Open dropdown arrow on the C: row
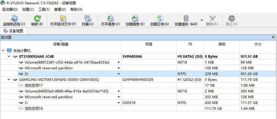 pos(119,103)
